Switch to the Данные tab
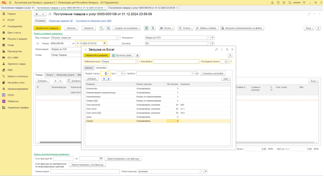 (x=89, y=68)
